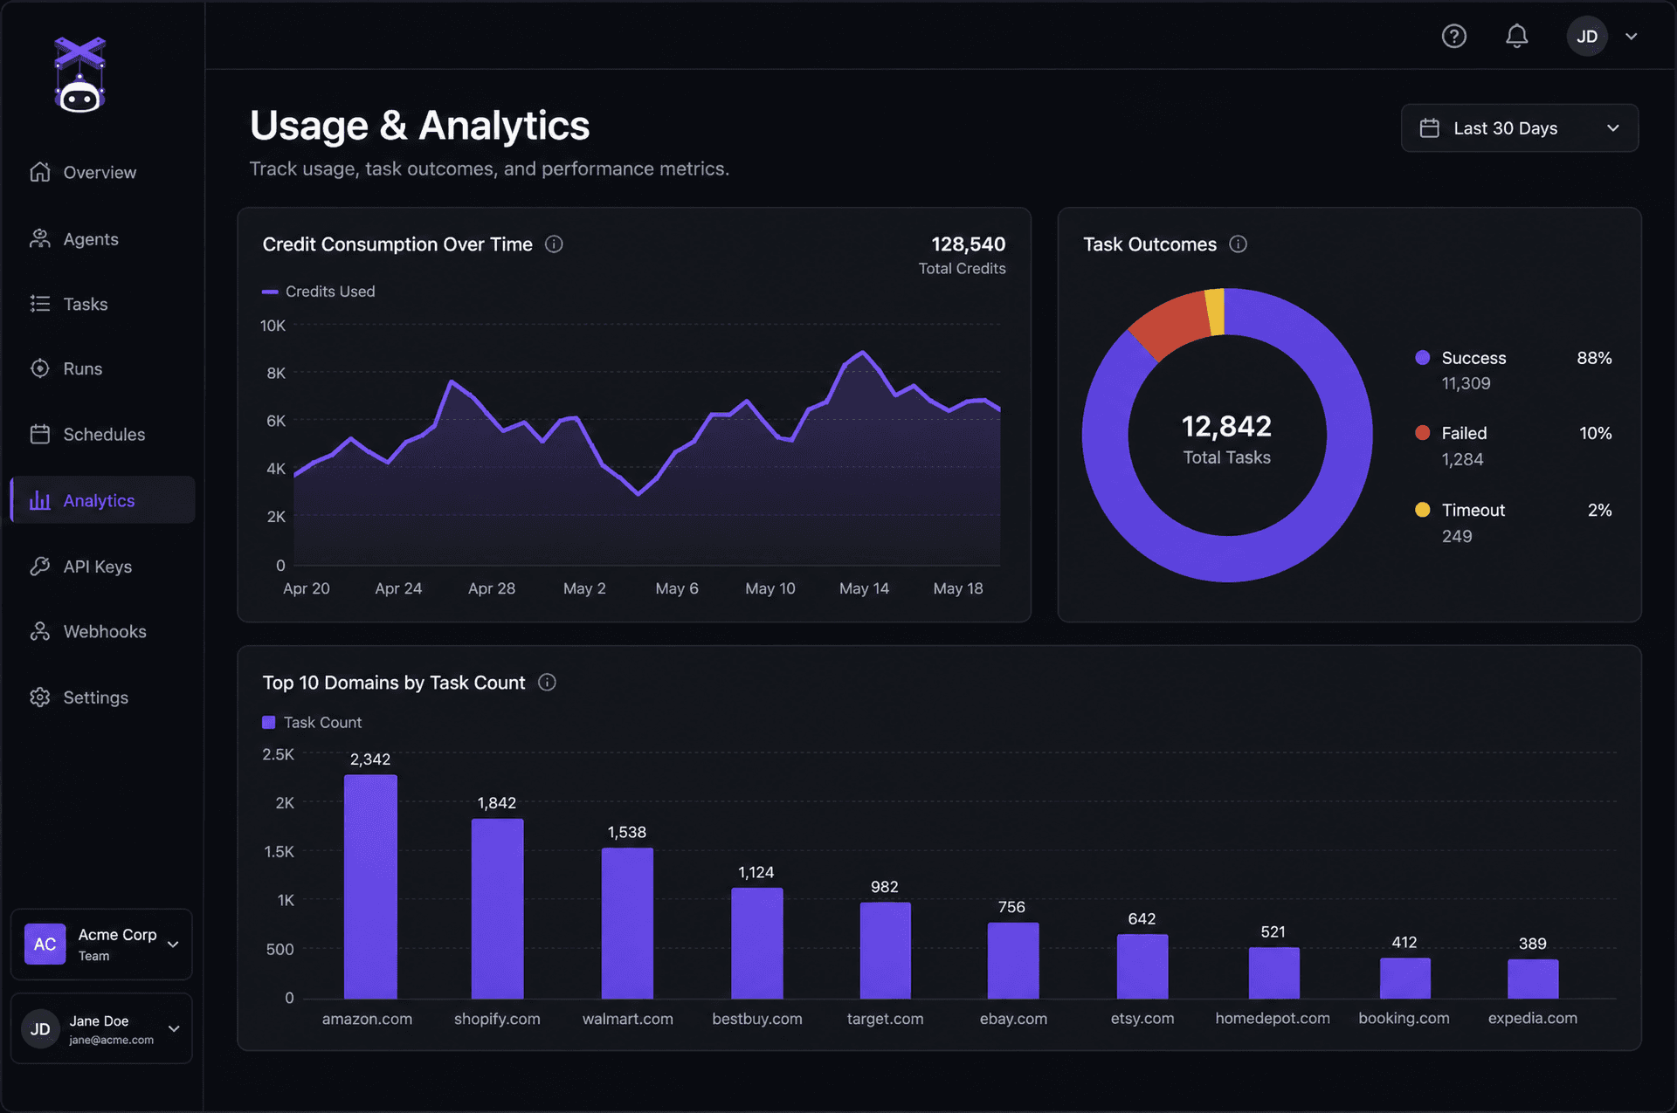
Task: Click info icon beside Top 10 Domains
Action: 547,683
